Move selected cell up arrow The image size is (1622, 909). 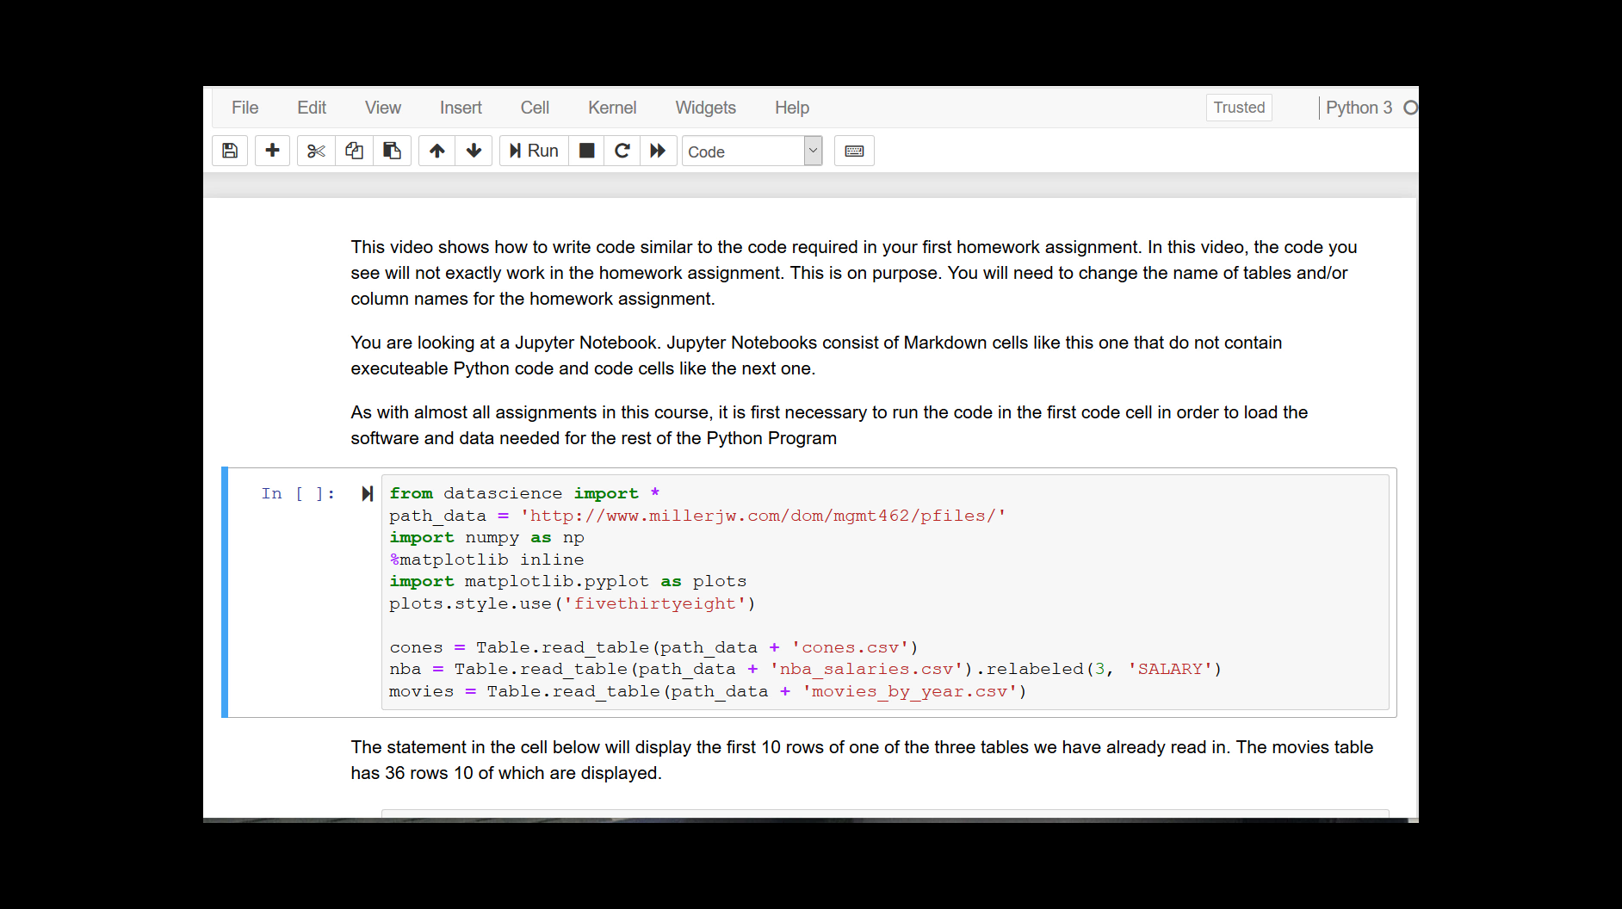[x=437, y=151]
